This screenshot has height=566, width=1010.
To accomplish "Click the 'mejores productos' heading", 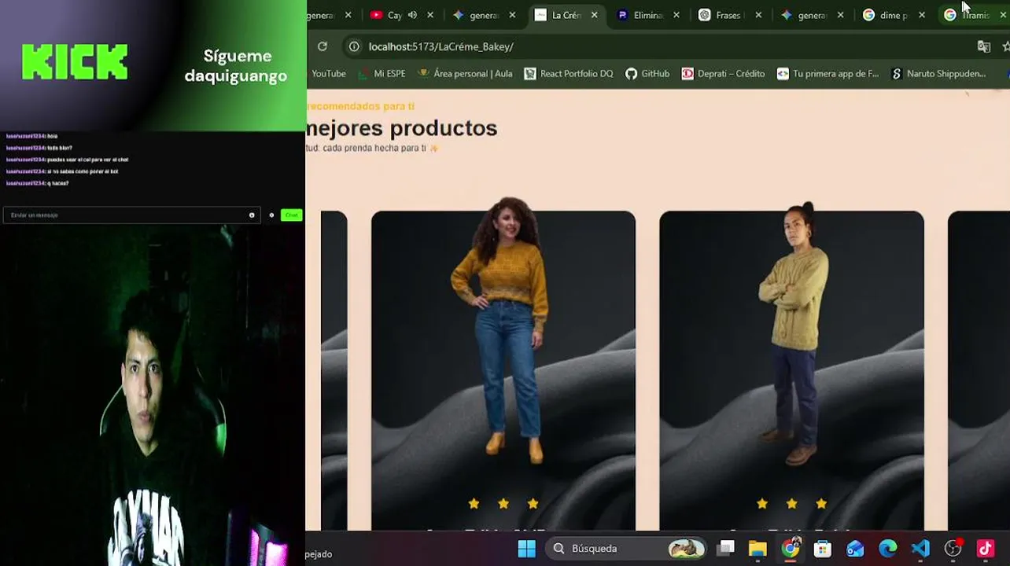I will click(402, 128).
